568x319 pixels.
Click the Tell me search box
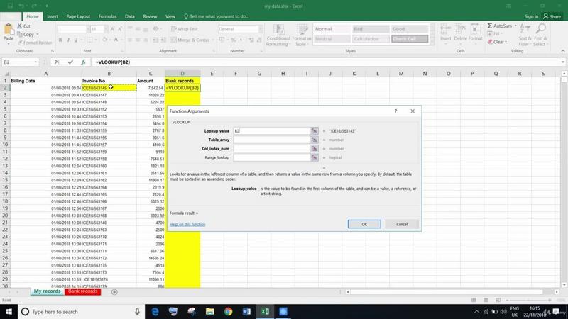(x=216, y=16)
